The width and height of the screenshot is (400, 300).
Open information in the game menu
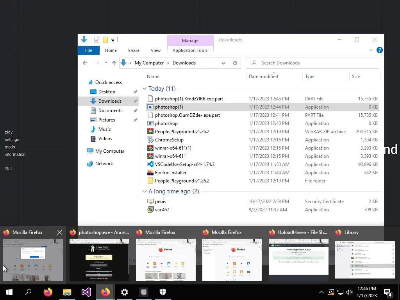[x=15, y=154]
